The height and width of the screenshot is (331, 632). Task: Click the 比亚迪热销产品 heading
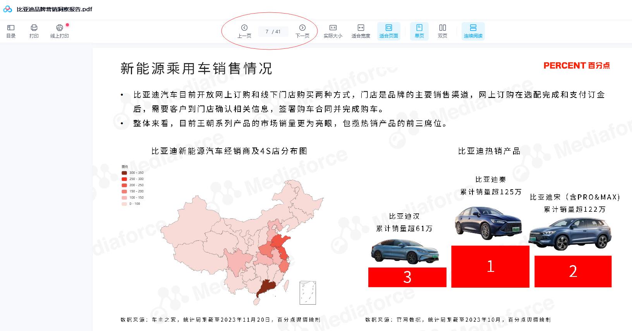point(489,151)
